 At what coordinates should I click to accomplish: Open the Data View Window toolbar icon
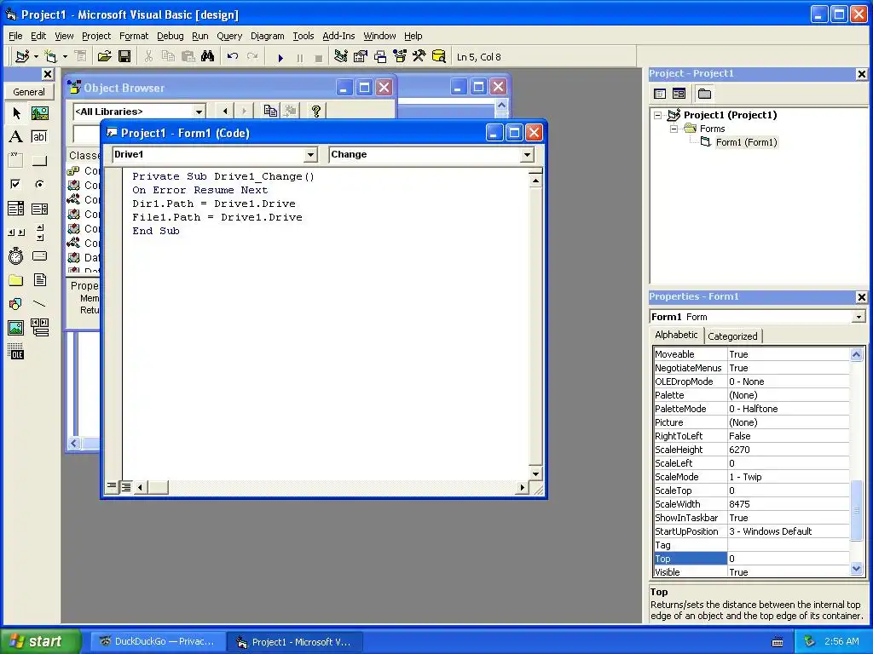(439, 56)
